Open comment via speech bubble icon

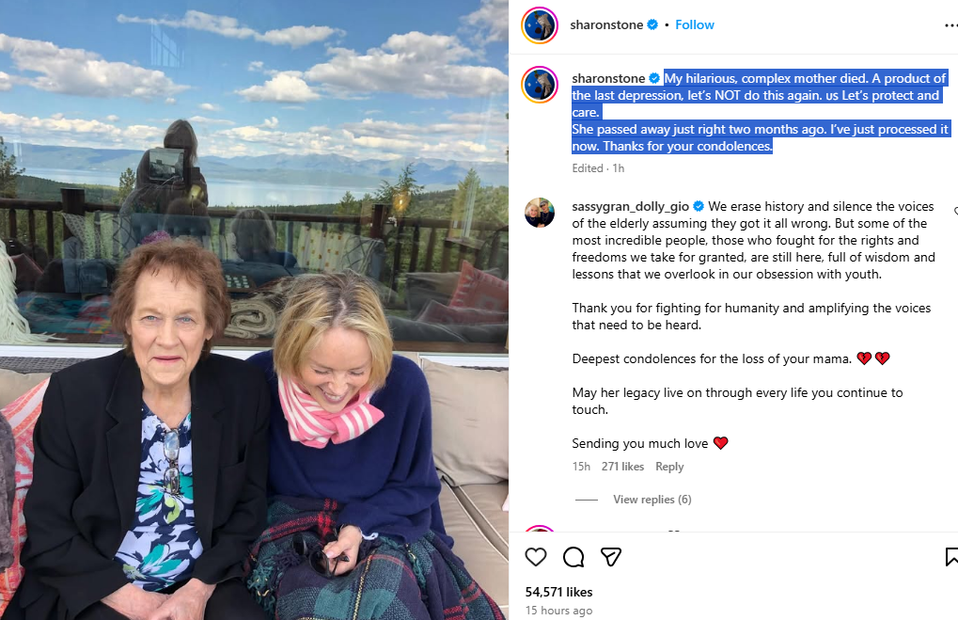coord(573,557)
